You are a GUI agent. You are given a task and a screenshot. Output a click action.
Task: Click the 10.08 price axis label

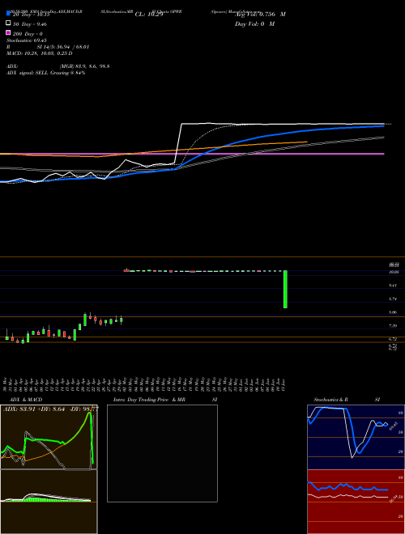pos(394,272)
